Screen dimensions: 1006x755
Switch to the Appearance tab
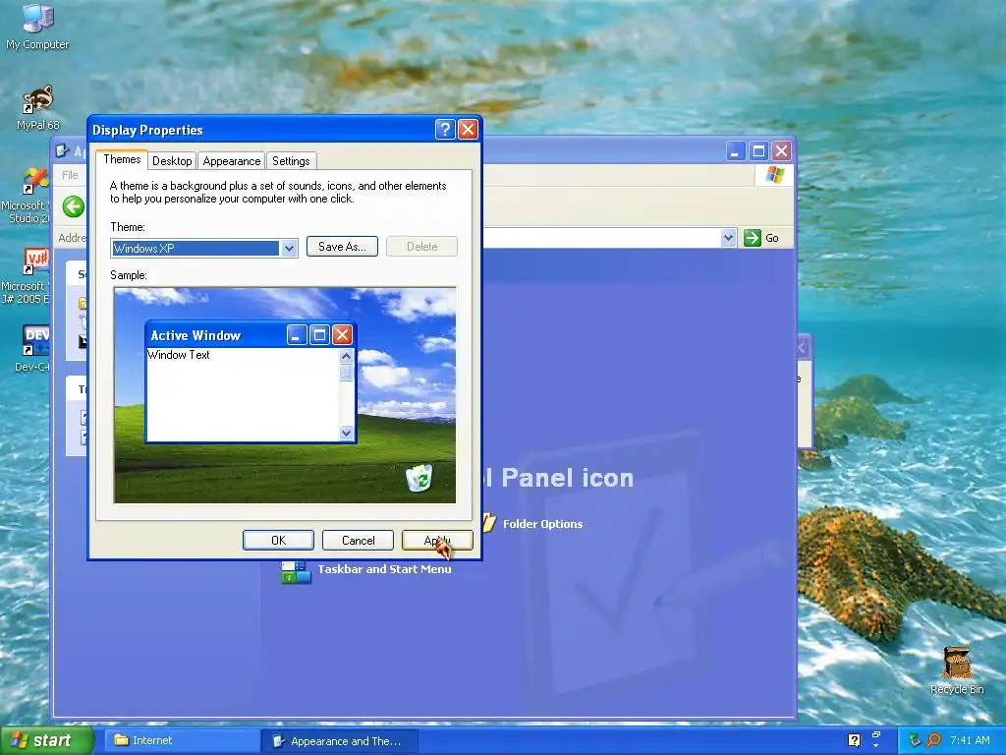232,161
